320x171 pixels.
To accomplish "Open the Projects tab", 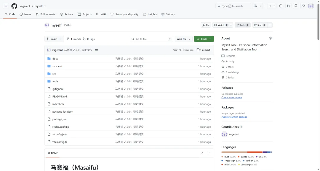I will point(85,14).
